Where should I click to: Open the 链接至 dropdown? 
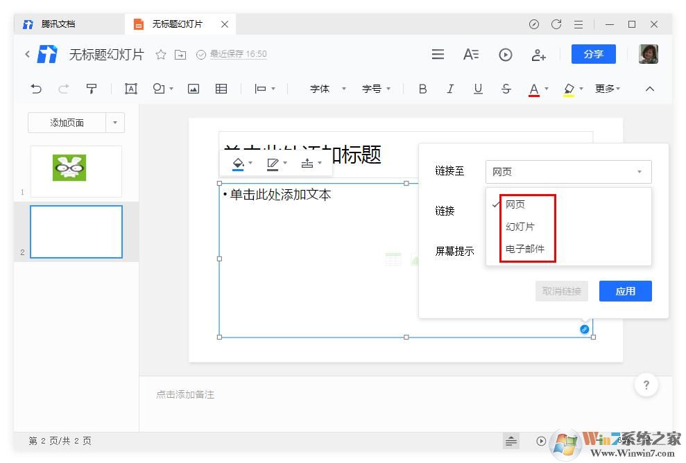pyautogui.click(x=567, y=171)
